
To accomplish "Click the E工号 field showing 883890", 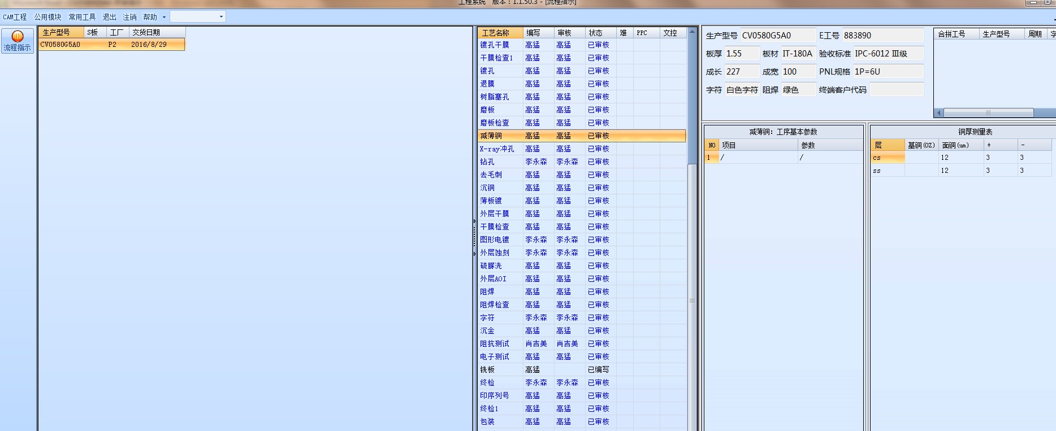I will (x=882, y=35).
